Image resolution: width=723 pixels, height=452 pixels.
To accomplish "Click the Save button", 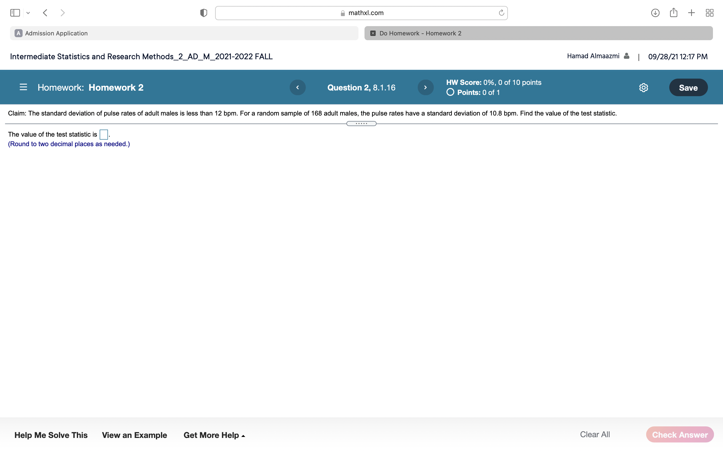I will click(x=688, y=88).
